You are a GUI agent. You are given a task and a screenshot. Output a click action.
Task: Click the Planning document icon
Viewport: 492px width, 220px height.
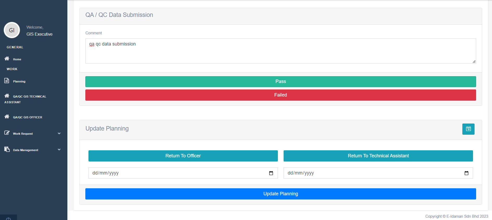pyautogui.click(x=7, y=81)
